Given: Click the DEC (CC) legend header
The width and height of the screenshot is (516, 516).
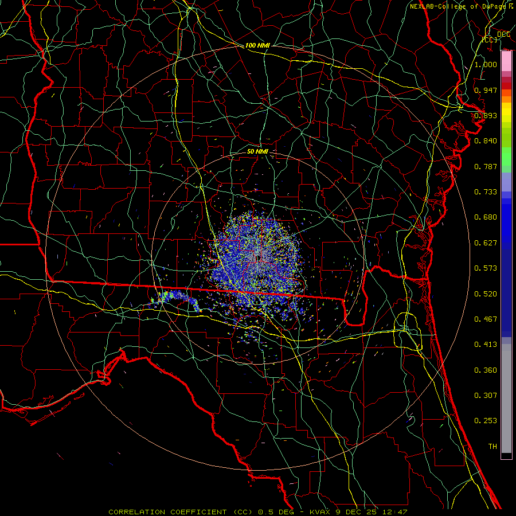Looking at the screenshot, I should (495, 37).
